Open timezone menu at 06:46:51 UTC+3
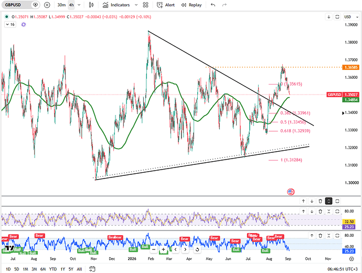Screen dimensions: 362x273 tap(343, 269)
